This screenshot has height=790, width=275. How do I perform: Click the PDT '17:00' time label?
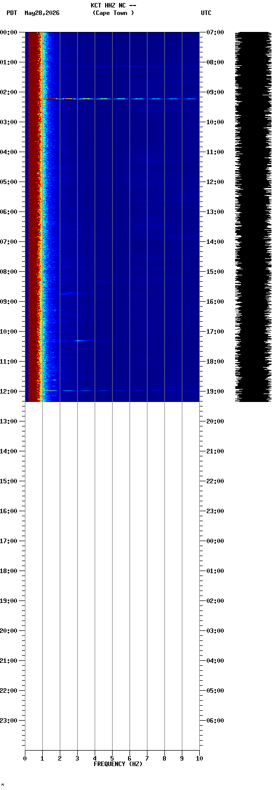click(8, 541)
